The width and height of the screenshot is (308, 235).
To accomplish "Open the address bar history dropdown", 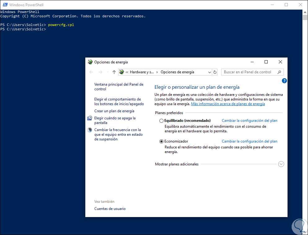I will (210, 72).
